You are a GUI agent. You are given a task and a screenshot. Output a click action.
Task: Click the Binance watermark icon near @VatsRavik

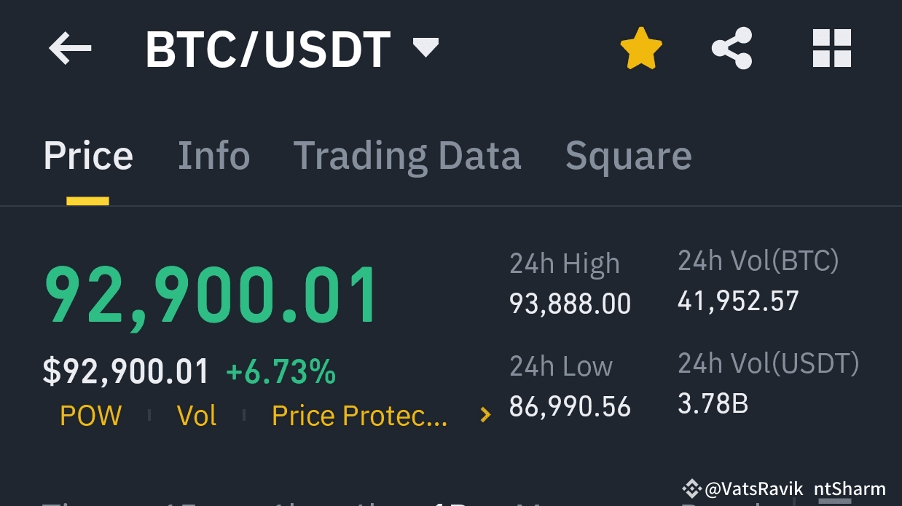click(691, 489)
